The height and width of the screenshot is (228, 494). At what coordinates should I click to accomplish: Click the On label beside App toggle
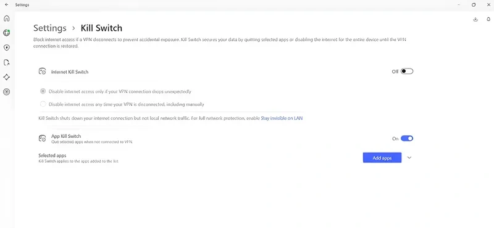pos(395,139)
